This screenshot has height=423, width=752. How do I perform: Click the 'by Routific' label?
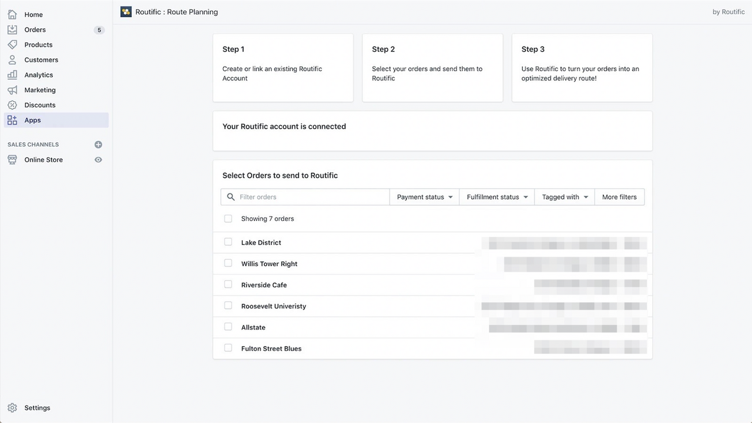click(728, 12)
